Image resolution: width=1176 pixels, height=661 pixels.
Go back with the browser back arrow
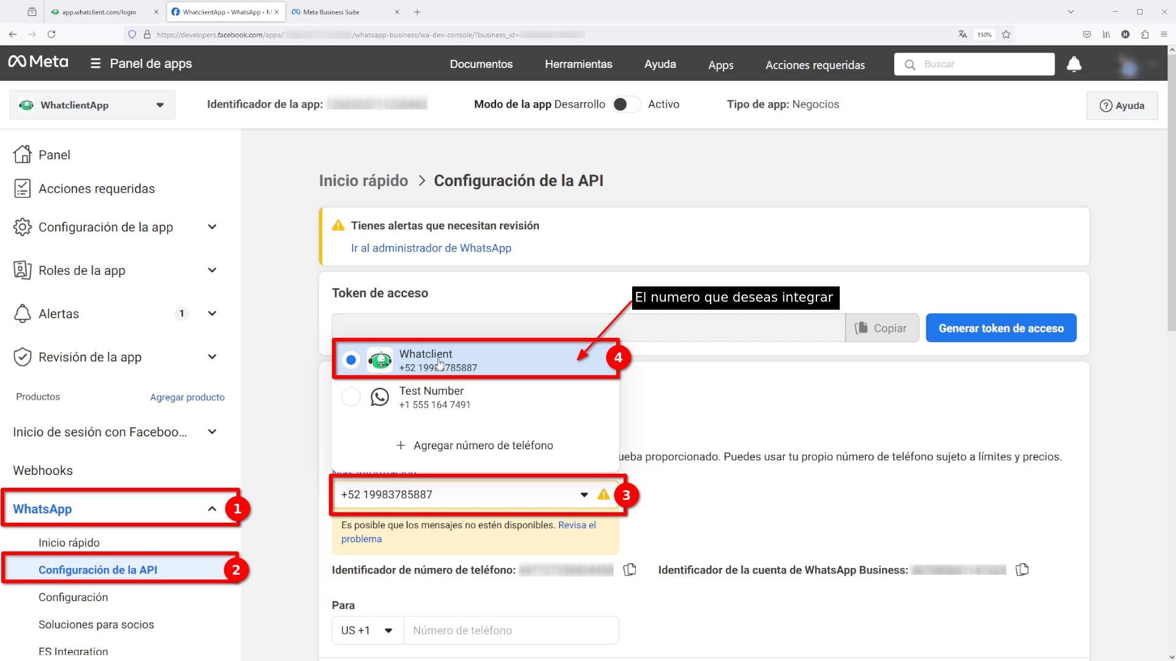tap(13, 34)
